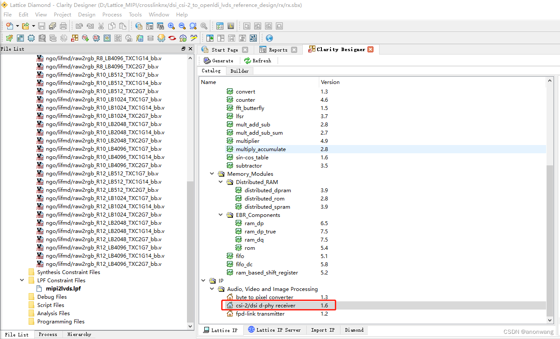Click the Version column header
The height and width of the screenshot is (339, 560).
(432, 82)
